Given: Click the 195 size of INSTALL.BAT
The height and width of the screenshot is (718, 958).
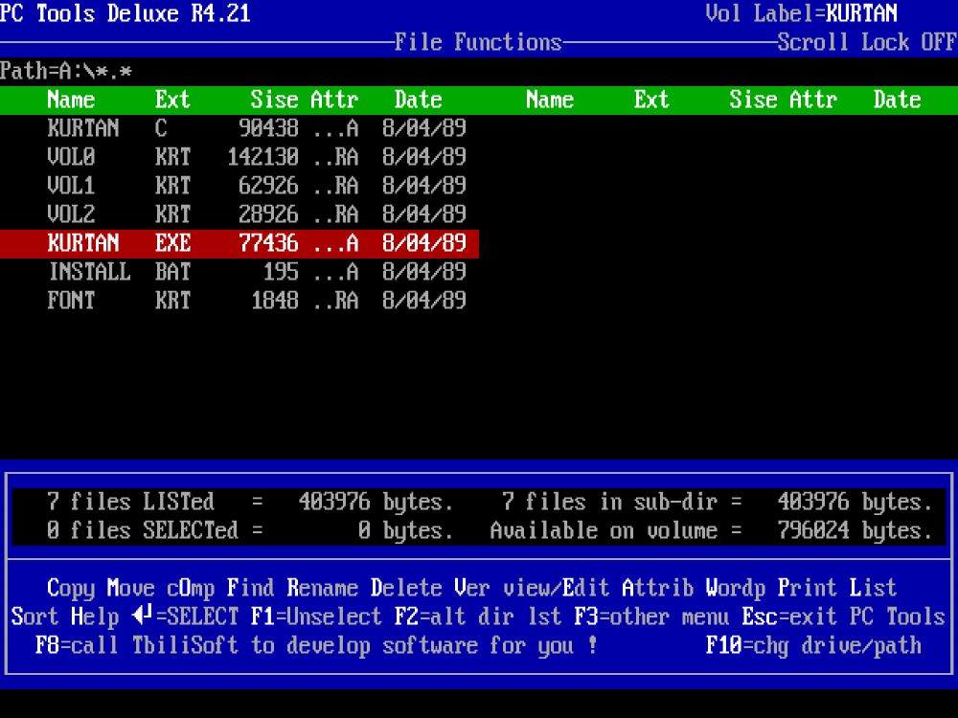Looking at the screenshot, I should [x=281, y=272].
